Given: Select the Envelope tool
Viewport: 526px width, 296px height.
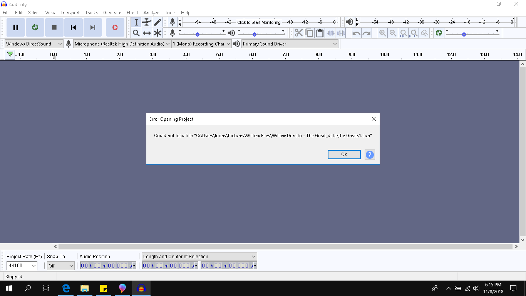Looking at the screenshot, I should pos(147,22).
